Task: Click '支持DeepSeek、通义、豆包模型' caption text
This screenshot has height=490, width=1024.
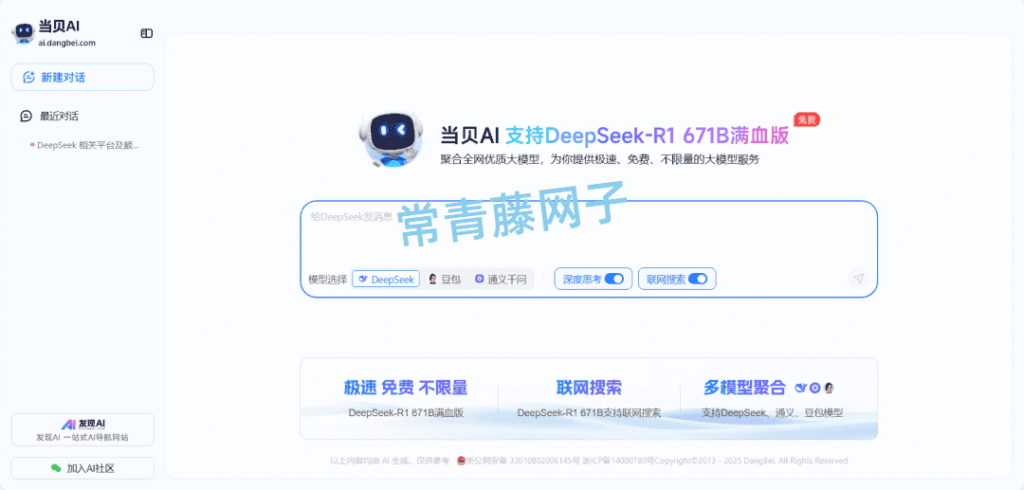Action: [772, 412]
